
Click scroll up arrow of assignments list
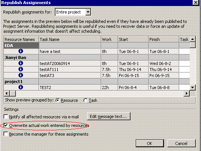(x=193, y=39)
